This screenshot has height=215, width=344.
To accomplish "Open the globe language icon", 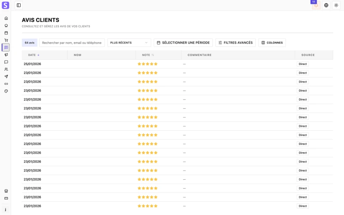I will (x=326, y=5).
